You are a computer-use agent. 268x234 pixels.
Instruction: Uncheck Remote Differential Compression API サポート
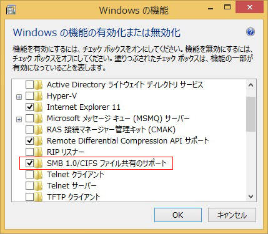pyautogui.click(x=29, y=141)
